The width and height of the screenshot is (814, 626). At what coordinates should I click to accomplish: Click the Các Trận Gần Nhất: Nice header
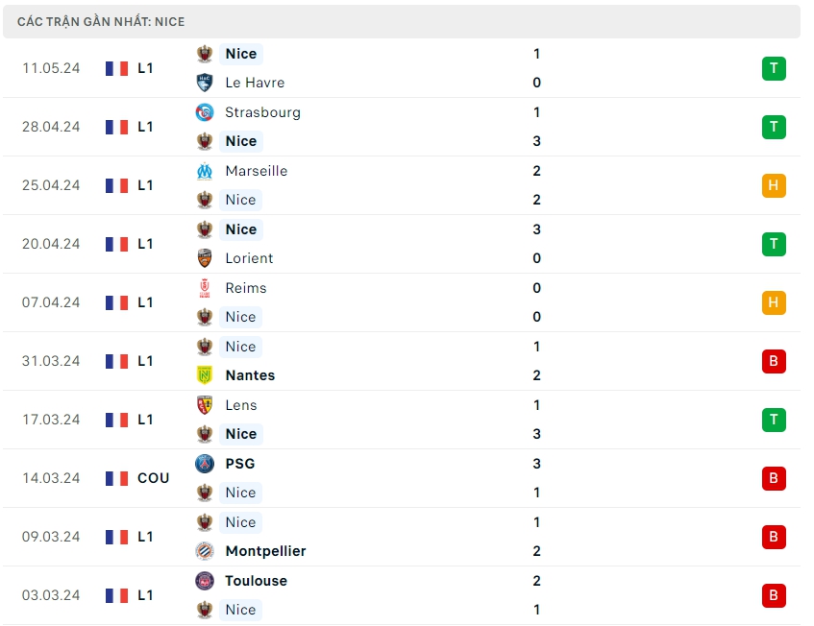(x=101, y=21)
